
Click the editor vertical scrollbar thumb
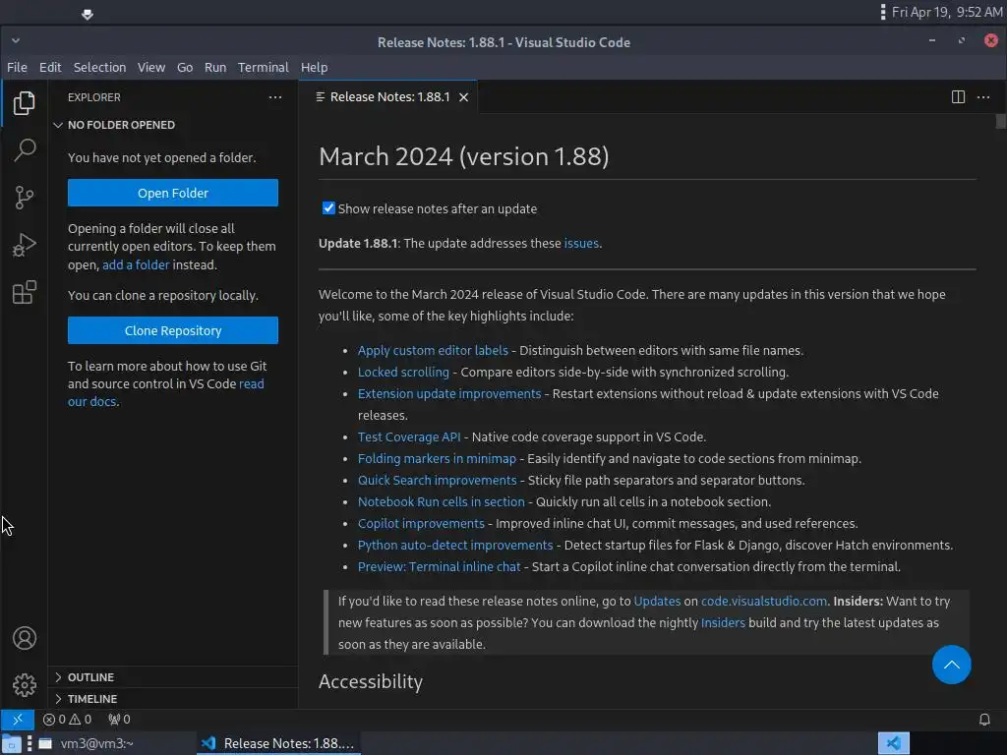pyautogui.click(x=1000, y=121)
